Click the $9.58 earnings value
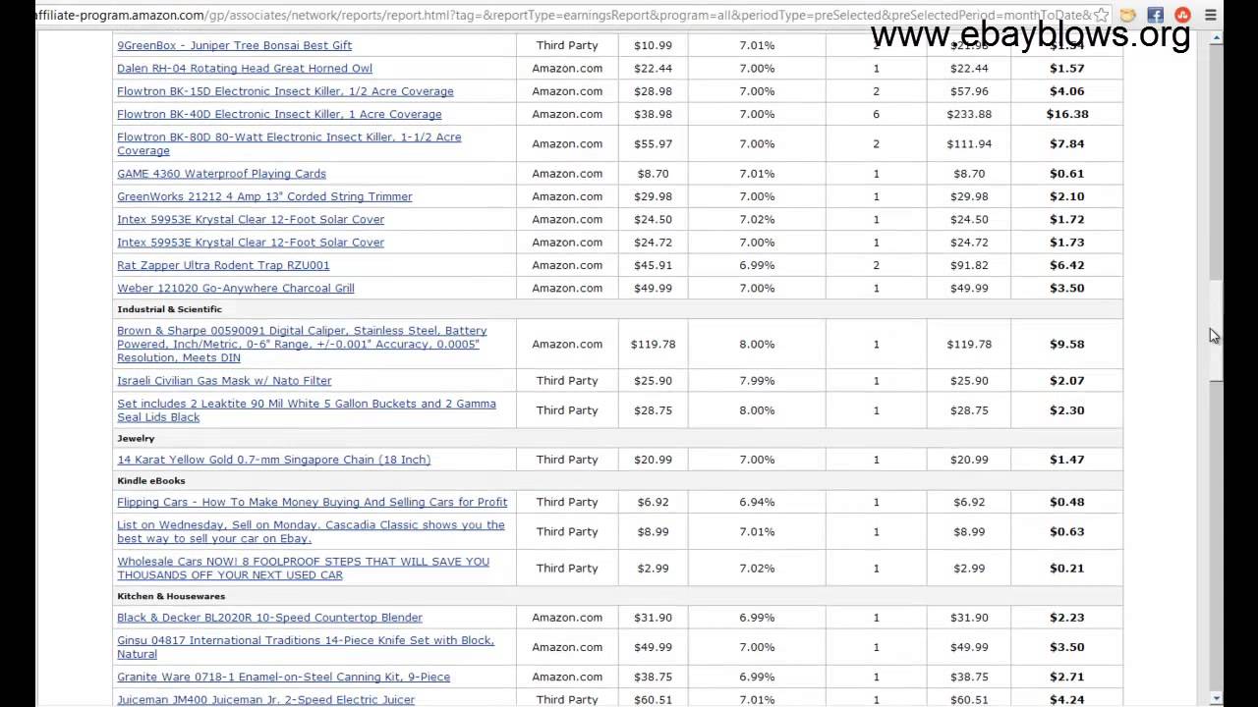 point(1066,344)
